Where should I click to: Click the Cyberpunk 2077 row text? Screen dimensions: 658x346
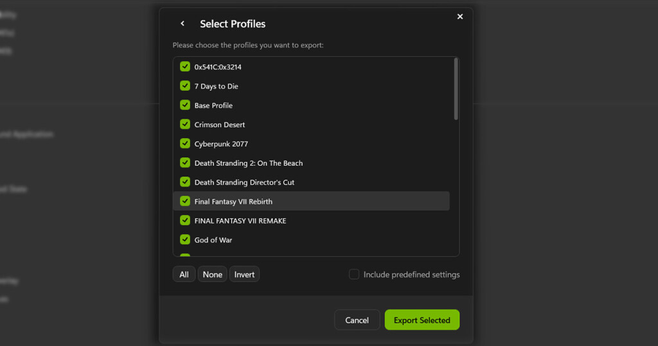[221, 143]
